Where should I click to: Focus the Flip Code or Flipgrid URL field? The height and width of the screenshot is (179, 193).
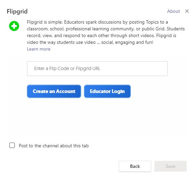tap(97, 68)
